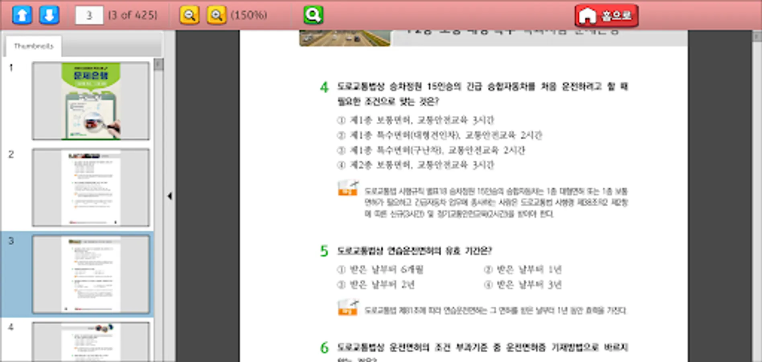The height and width of the screenshot is (362, 762).
Task: Click answer "④ 받은 날부터 3년"
Action: point(523,285)
